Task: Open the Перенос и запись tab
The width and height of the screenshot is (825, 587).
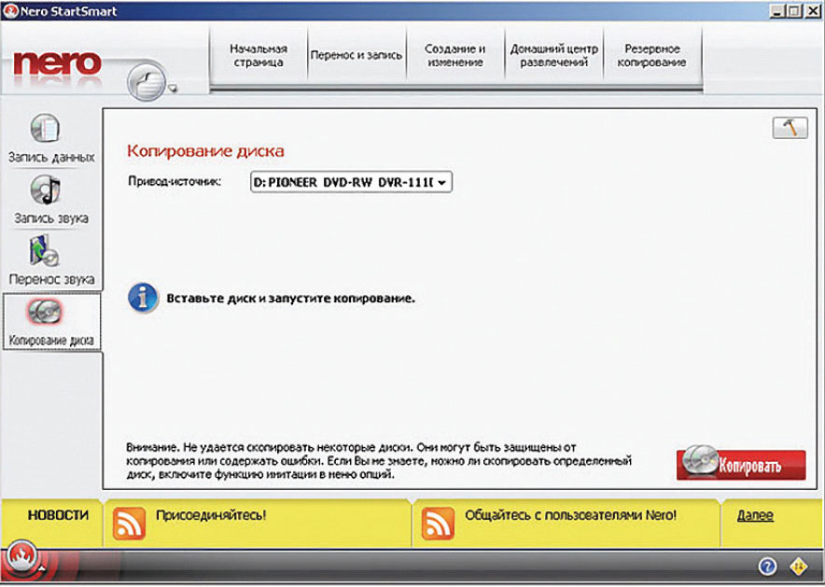Action: (356, 55)
